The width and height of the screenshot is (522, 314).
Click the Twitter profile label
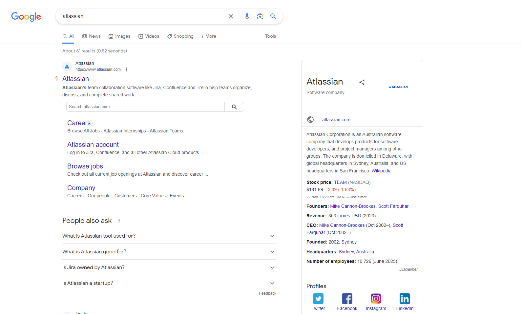(x=318, y=308)
